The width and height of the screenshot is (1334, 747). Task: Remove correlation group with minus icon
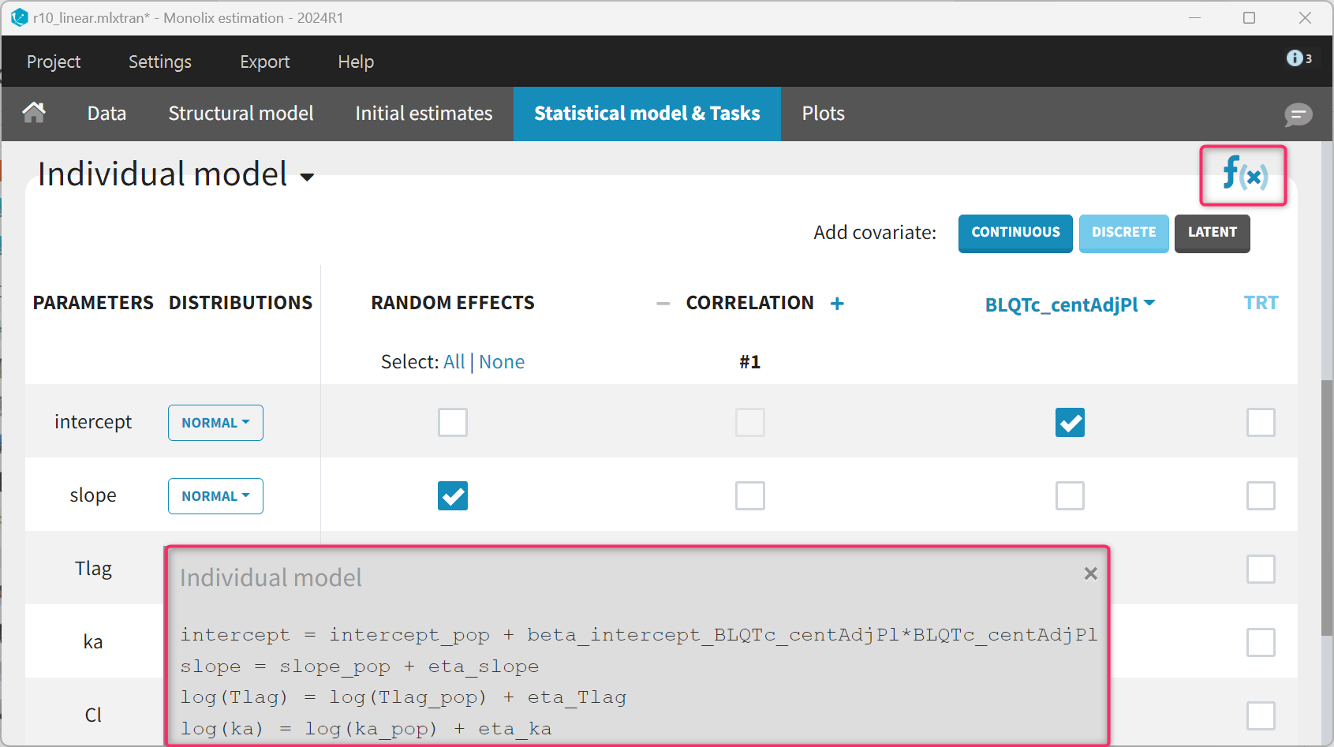(663, 304)
